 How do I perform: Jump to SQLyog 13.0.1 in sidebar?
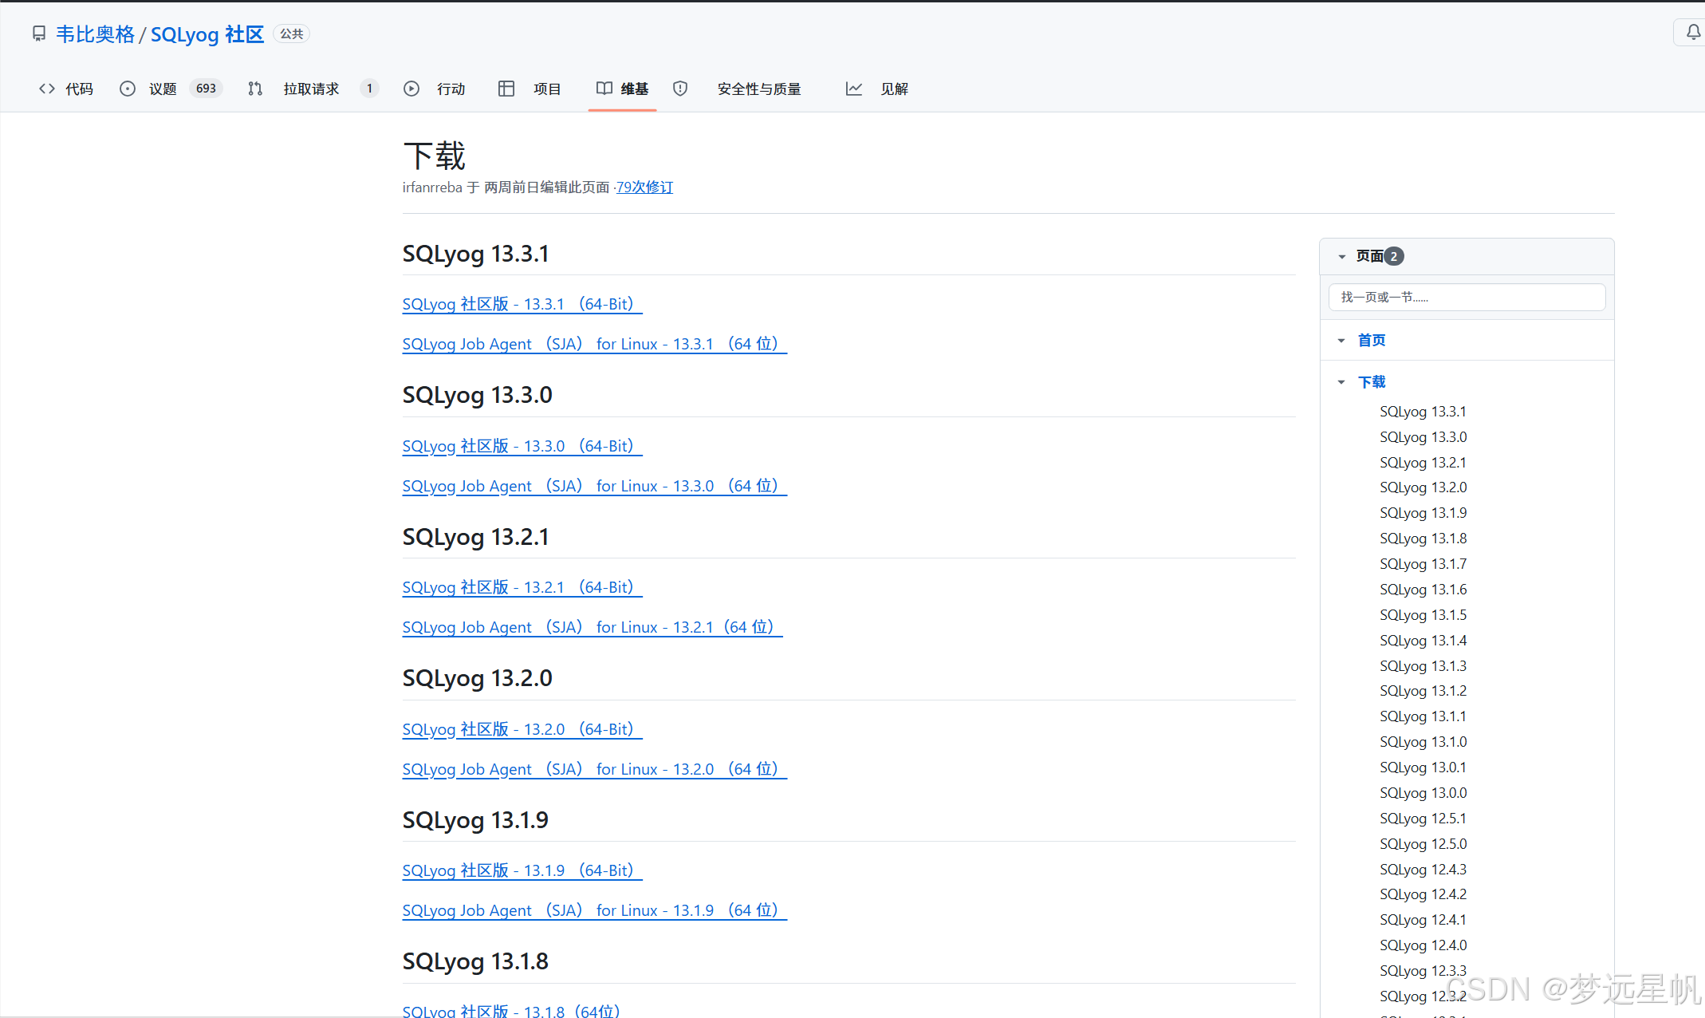[1423, 767]
